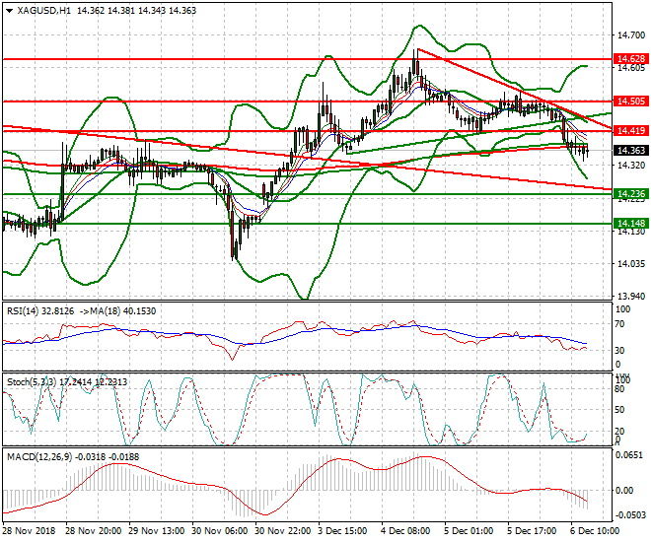Click the MACD scale value -0.0503
Viewport: 651px width, 542px height.
[x=631, y=515]
